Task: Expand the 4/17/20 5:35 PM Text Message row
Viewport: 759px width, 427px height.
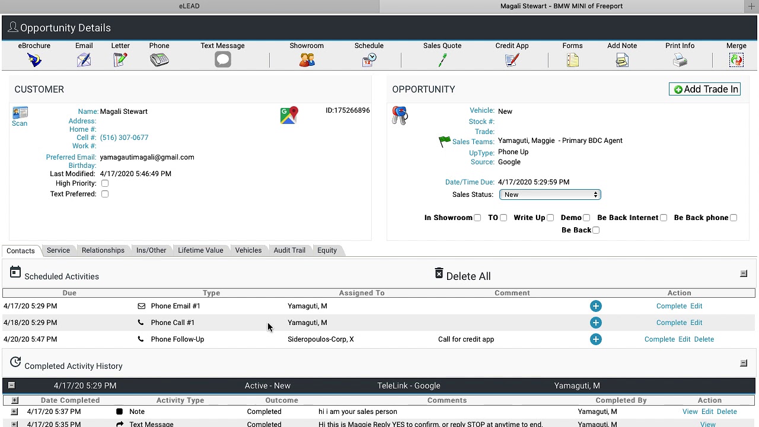Action: point(14,424)
